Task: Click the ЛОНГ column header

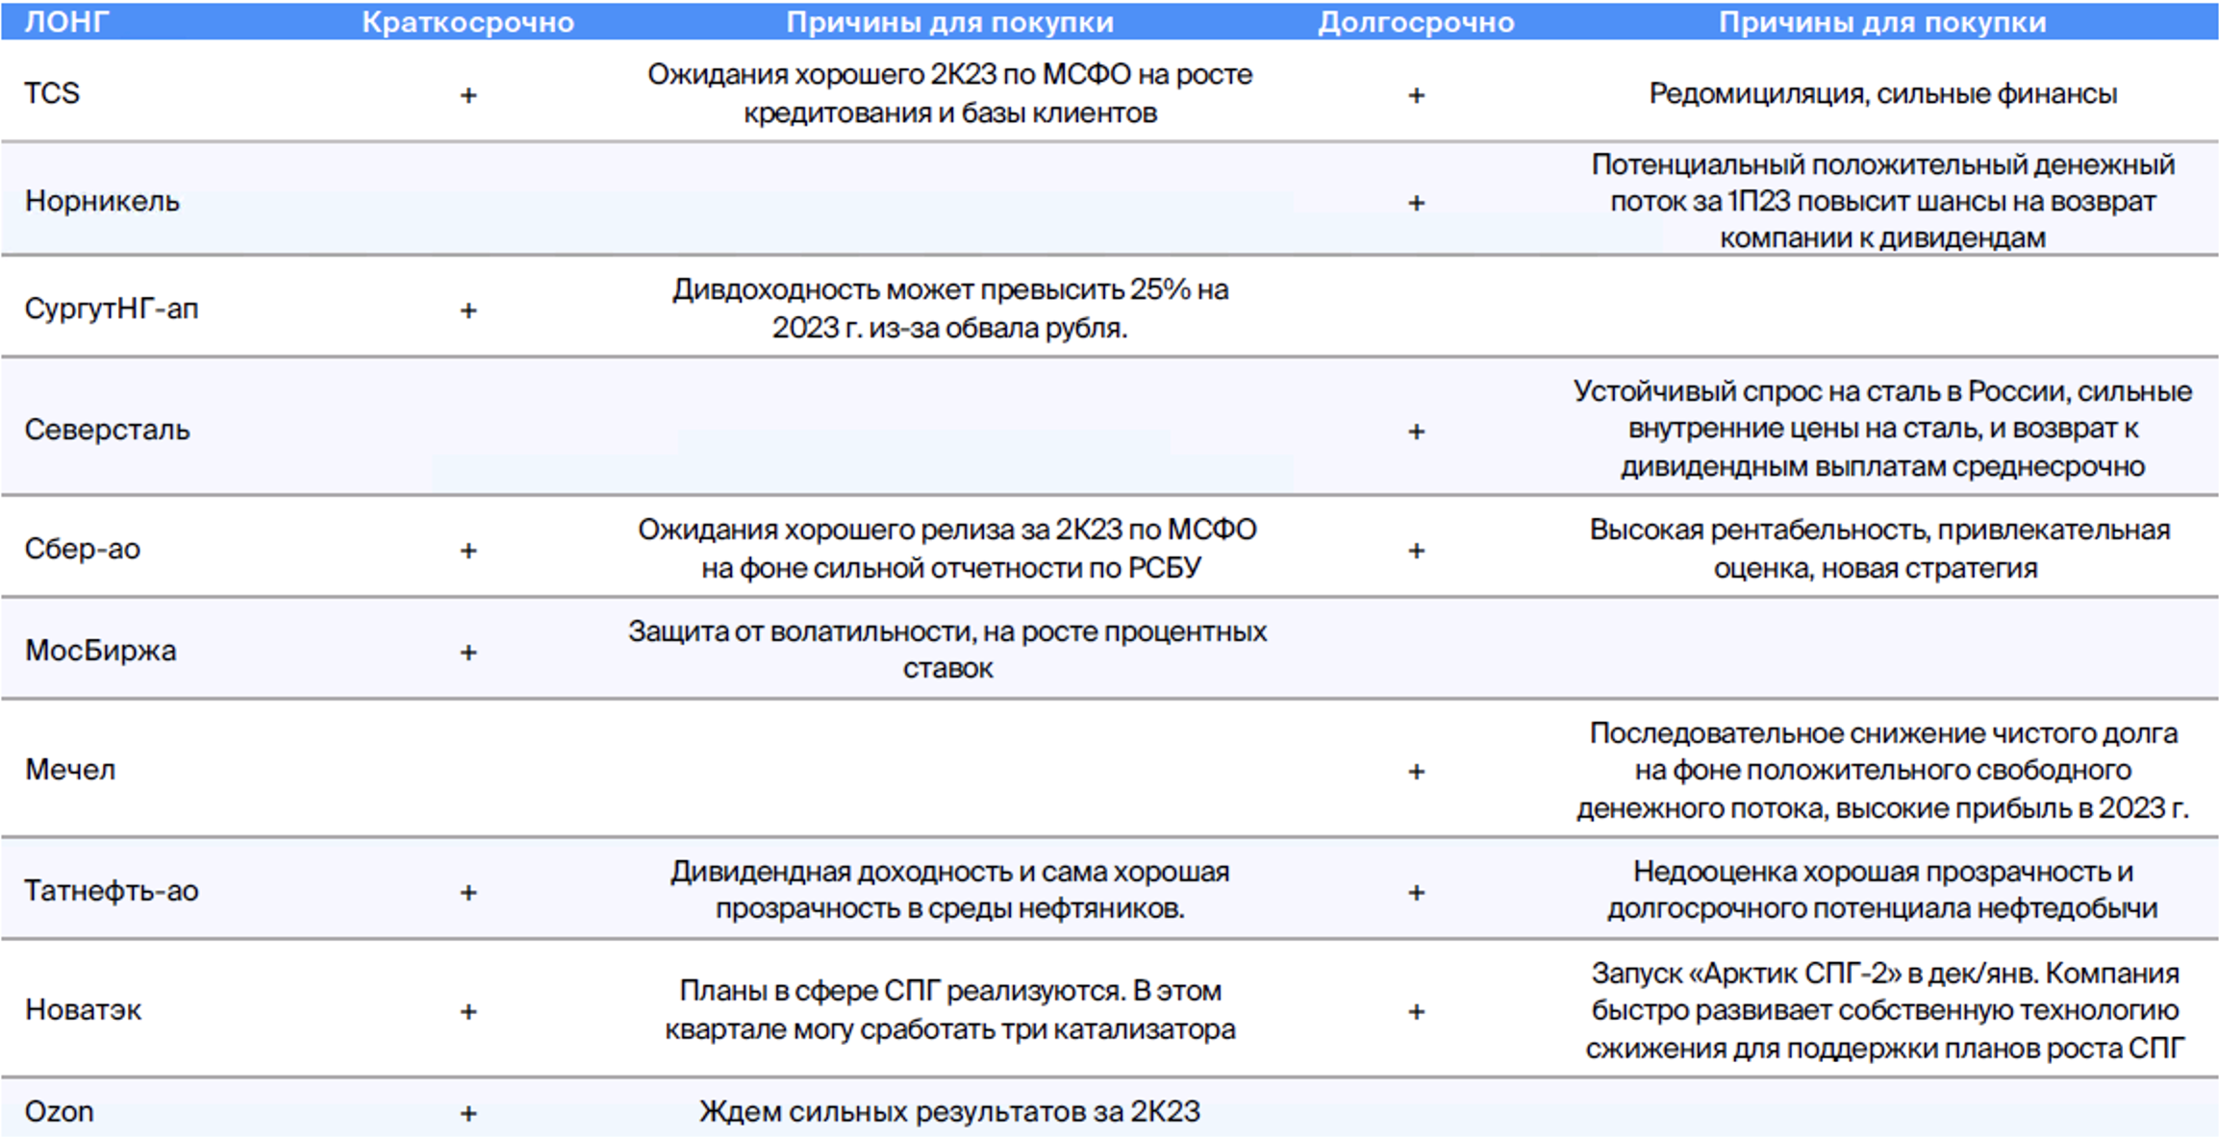Action: click(x=66, y=21)
